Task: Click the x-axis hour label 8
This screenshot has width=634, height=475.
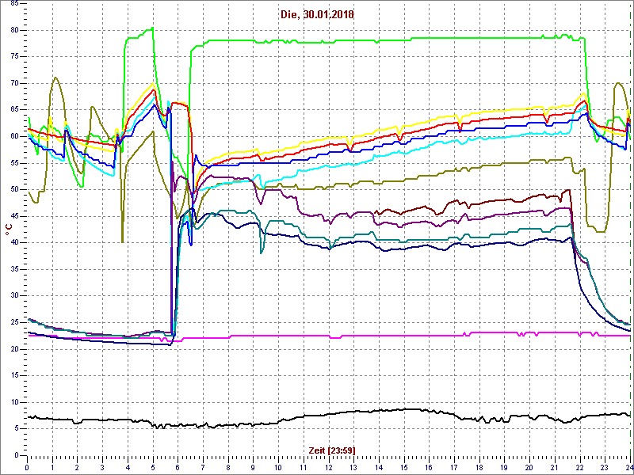Action: (228, 467)
